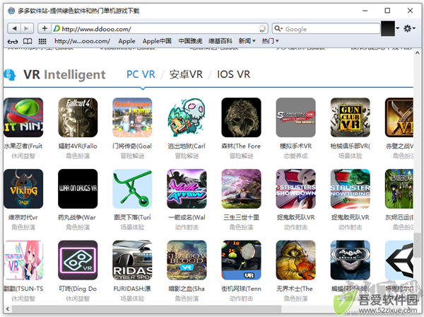The width and height of the screenshot is (424, 317).
Task: Open the Apple中国 bookmark
Action: [157, 41]
